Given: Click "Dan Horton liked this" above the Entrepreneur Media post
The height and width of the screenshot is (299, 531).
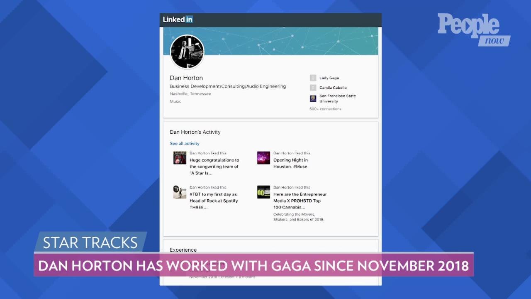Looking at the screenshot, I should pyautogui.click(x=292, y=187).
